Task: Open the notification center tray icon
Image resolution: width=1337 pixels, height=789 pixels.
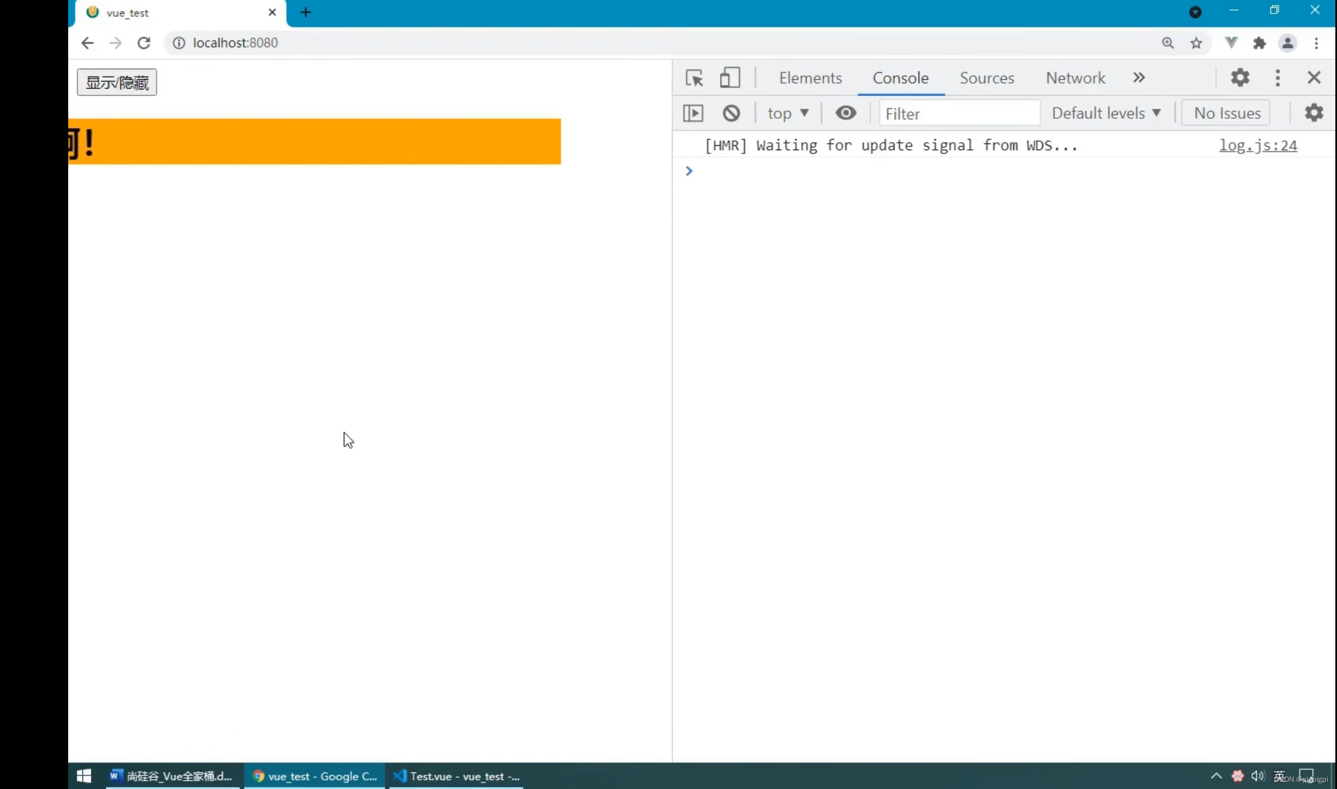Action: click(1306, 776)
